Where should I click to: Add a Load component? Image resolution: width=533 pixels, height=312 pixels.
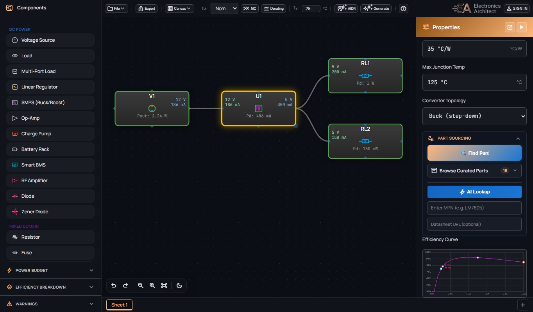pyautogui.click(x=50, y=56)
